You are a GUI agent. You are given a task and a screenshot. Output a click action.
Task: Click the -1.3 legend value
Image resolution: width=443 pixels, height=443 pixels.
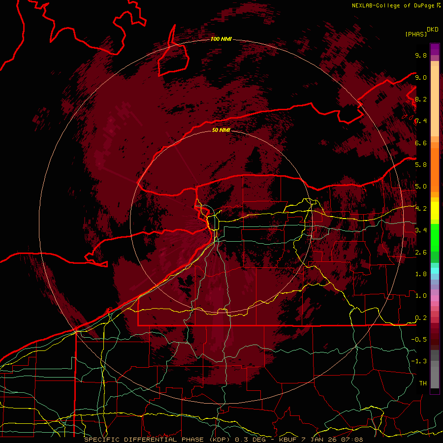coord(419,361)
